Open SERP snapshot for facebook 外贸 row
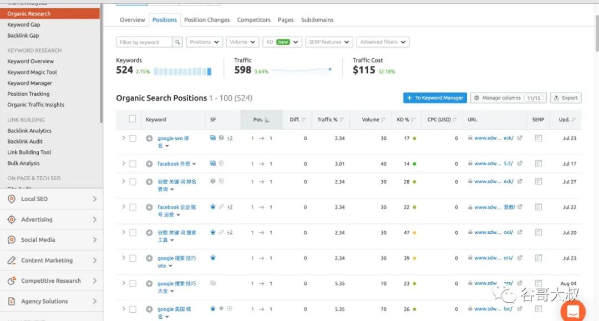Screen dimensions: 599x321 click(538, 164)
